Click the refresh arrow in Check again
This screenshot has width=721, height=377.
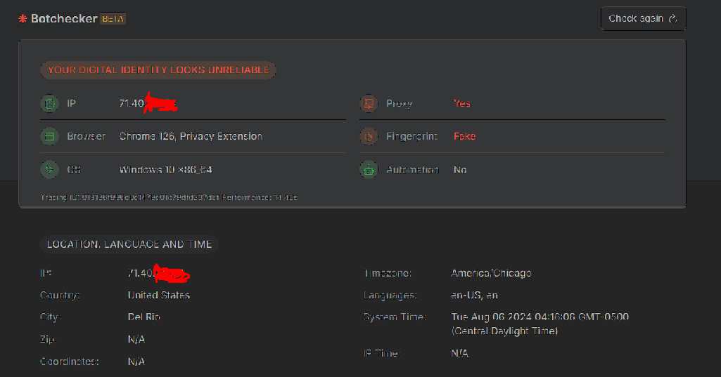click(672, 19)
